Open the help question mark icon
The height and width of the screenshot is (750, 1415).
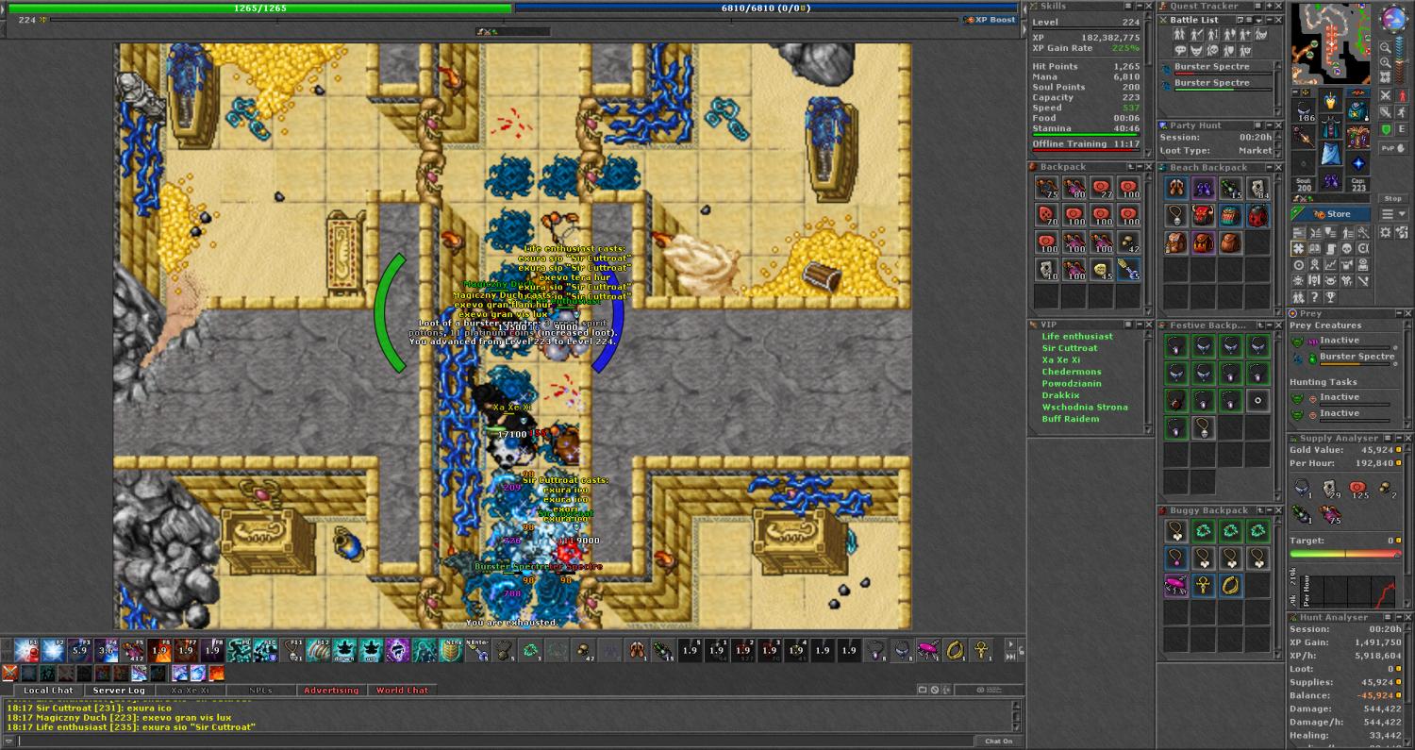(1314, 296)
